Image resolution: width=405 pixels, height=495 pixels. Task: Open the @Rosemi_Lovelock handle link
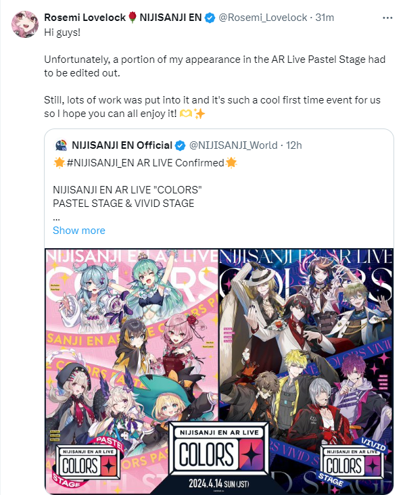pyautogui.click(x=262, y=18)
